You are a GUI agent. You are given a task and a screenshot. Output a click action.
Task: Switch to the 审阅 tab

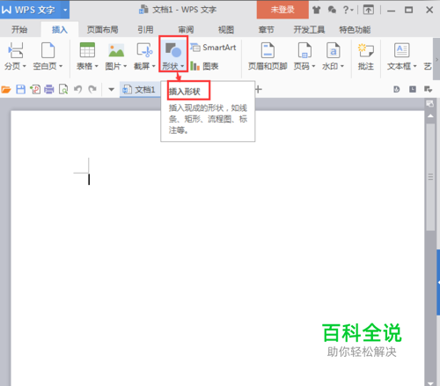[x=186, y=30]
